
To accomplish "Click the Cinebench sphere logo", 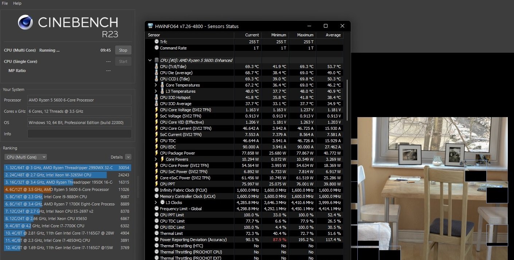I will point(25,23).
